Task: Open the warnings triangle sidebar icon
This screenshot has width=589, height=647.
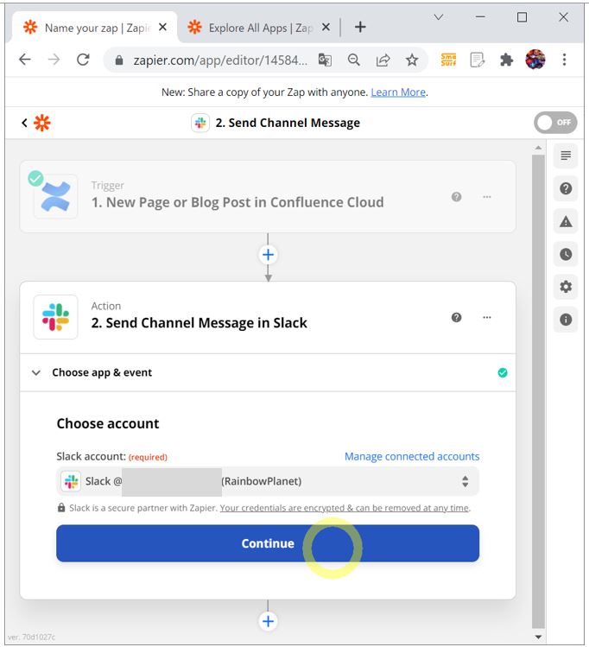Action: click(566, 222)
